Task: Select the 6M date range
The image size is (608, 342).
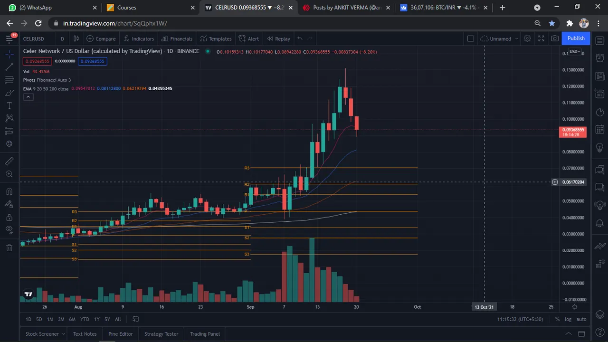Action: point(72,319)
